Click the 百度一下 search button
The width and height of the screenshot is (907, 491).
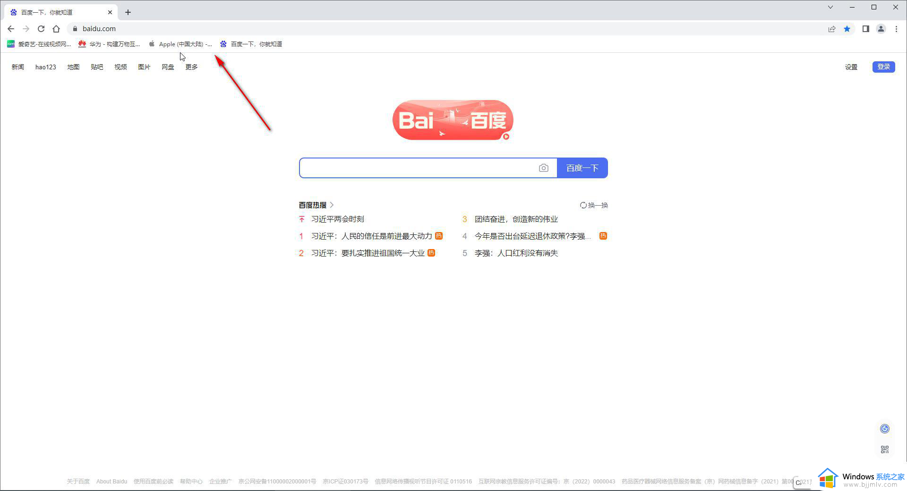pos(582,168)
